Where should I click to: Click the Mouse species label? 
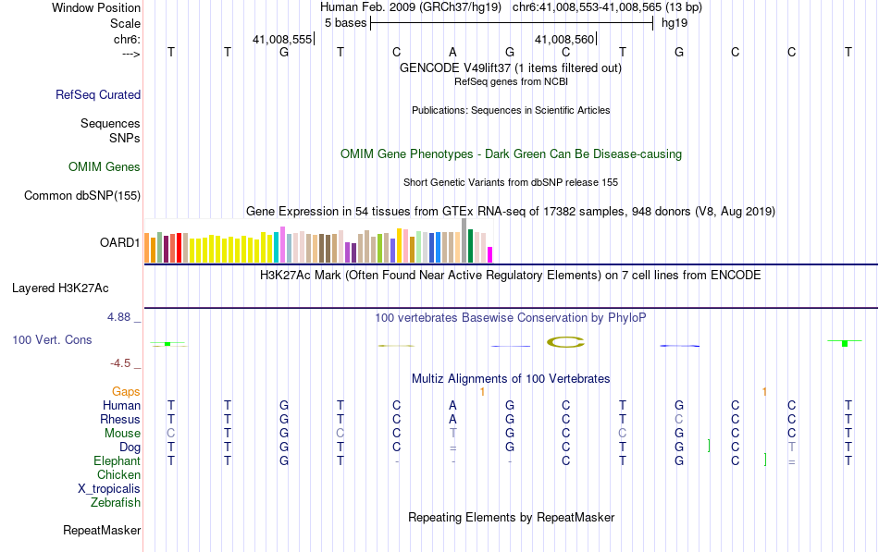(123, 434)
